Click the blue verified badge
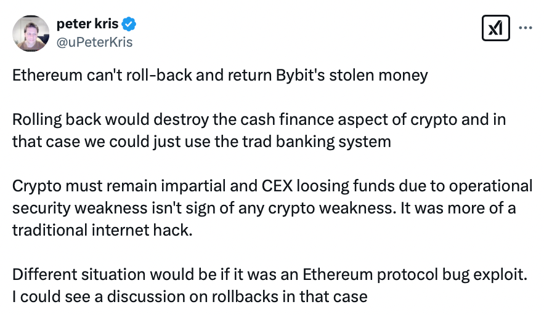This screenshot has width=544, height=315. 129,25
